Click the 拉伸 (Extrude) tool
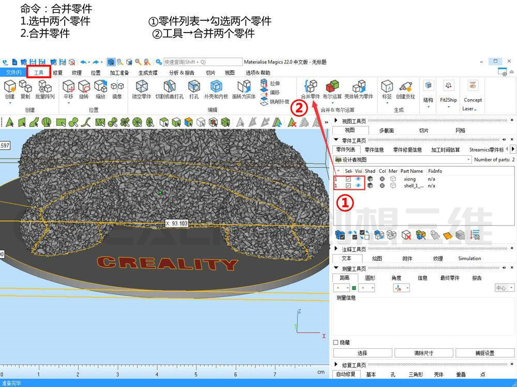 [x=270, y=83]
